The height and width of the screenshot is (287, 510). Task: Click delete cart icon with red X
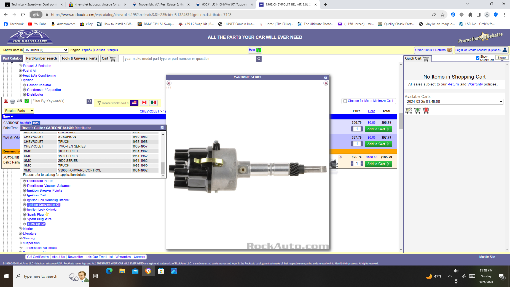click(x=426, y=110)
